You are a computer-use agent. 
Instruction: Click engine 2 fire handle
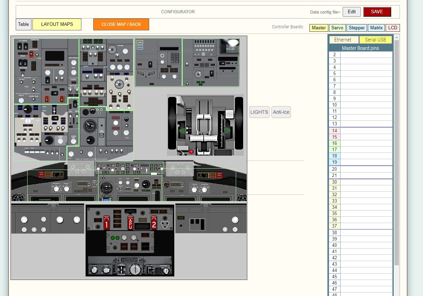pyautogui.click(x=154, y=222)
